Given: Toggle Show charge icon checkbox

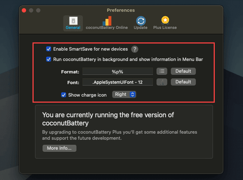Looking at the screenshot, I should pos(64,95).
